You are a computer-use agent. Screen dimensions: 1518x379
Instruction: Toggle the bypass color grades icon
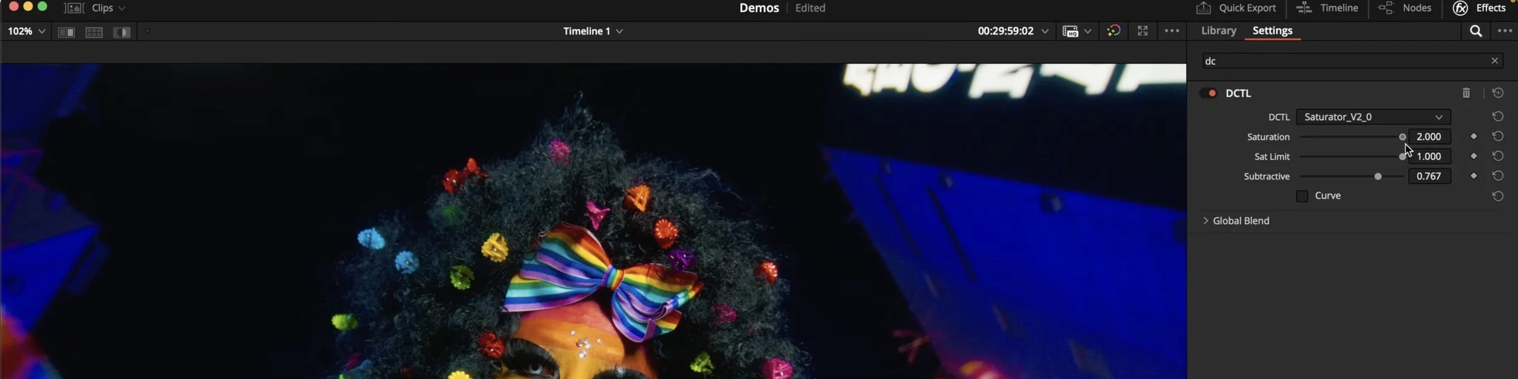[1114, 30]
